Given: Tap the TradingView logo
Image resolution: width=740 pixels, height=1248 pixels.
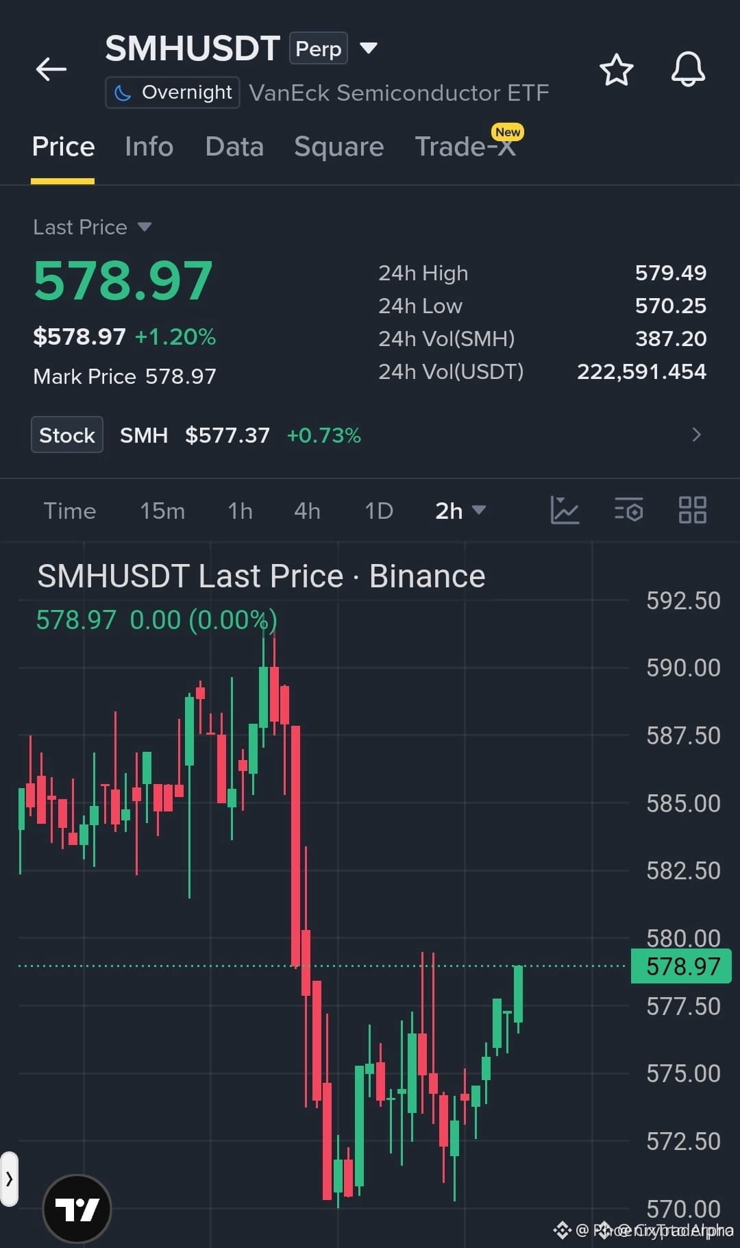Looking at the screenshot, I should click(77, 1209).
